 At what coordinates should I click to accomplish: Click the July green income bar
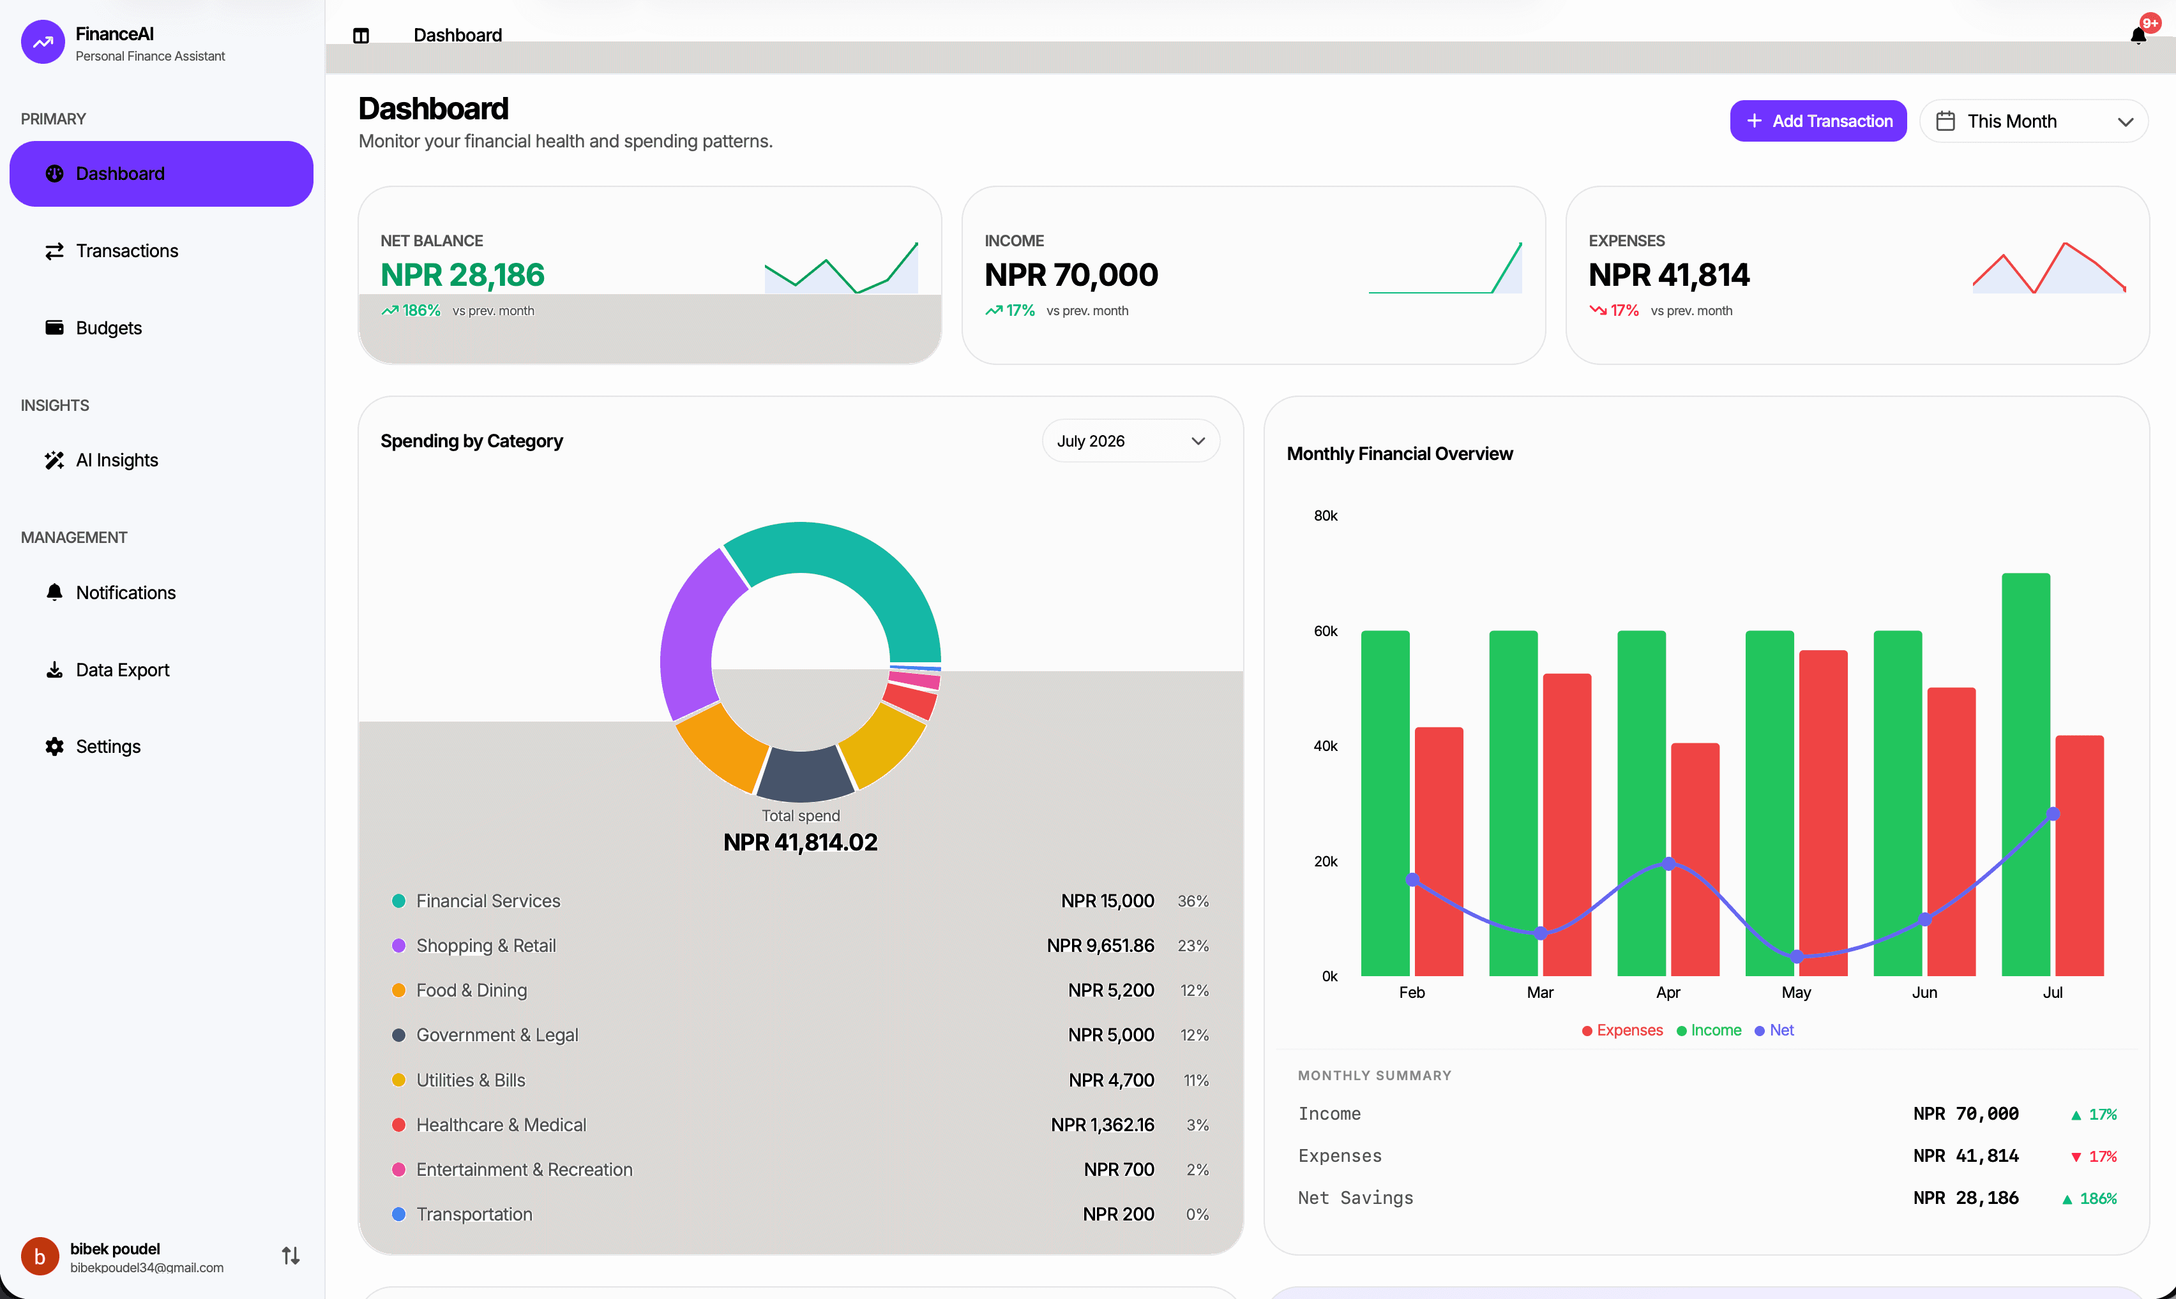[2025, 775]
